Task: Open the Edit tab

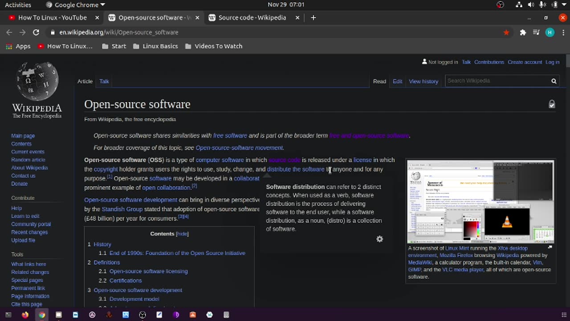Action: (397, 81)
